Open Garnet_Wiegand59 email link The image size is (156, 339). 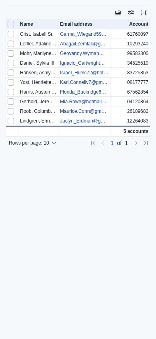(x=83, y=34)
